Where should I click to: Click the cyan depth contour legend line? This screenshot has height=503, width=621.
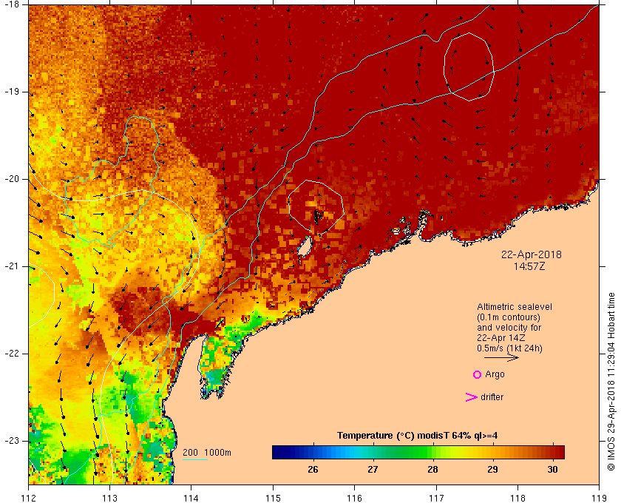[x=195, y=460]
